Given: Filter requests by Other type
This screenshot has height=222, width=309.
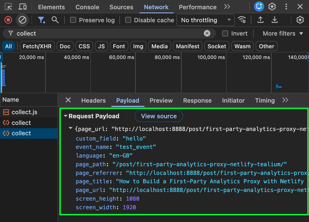Looking at the screenshot, I should 266,46.
